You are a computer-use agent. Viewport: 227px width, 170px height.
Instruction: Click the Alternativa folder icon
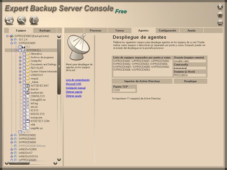pos(28,54)
